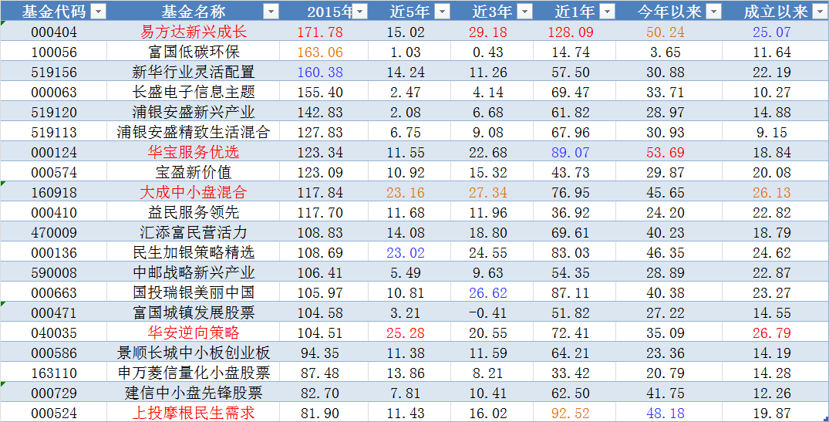The image size is (829, 422).
Task: Select fund name 国投瑞银美丽中国
Action: [194, 293]
